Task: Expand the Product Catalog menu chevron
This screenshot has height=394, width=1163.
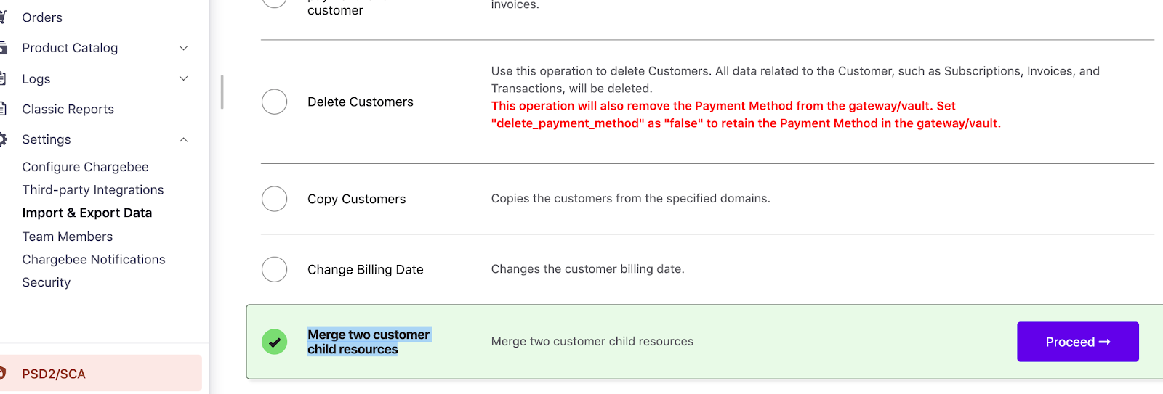Action: 184,48
